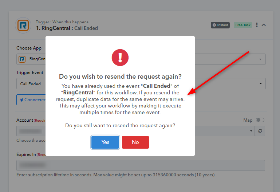
Task: Click "Do you still want to resend" text
Action: coord(120,125)
